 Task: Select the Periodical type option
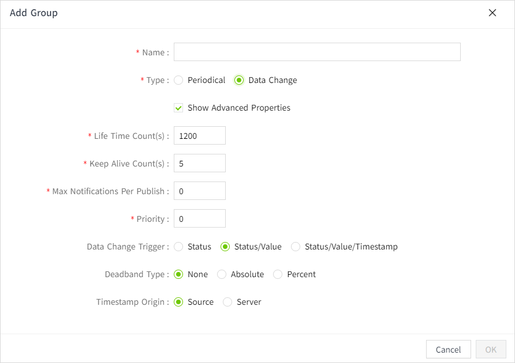coord(178,80)
